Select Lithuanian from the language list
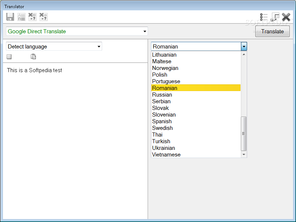The image size is (296, 222). pos(196,55)
